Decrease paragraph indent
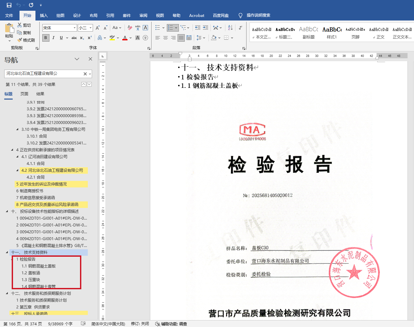The height and width of the screenshot is (327, 414). [x=198, y=28]
